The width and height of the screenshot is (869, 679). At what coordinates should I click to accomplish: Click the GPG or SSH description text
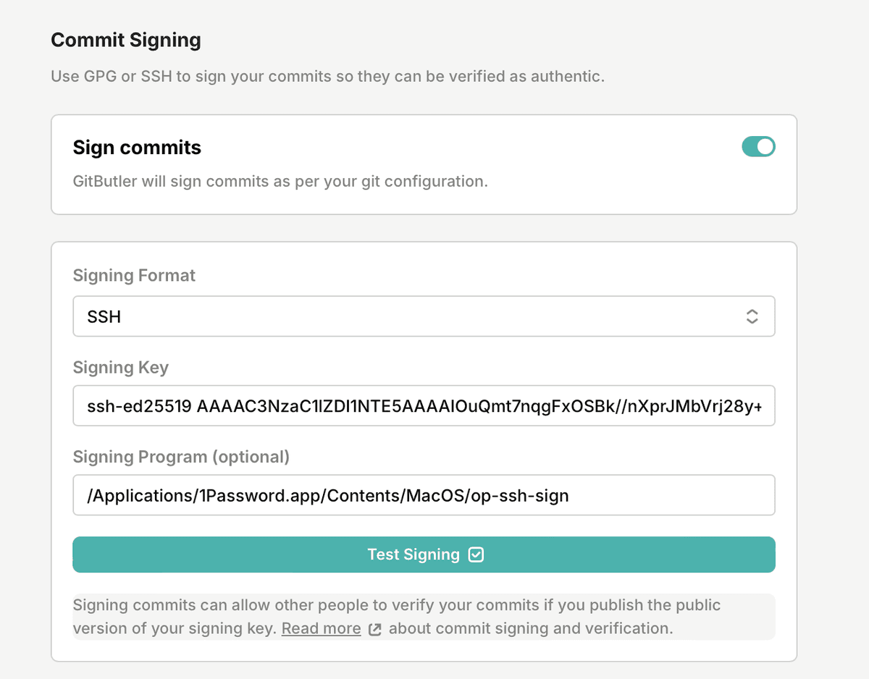click(327, 76)
